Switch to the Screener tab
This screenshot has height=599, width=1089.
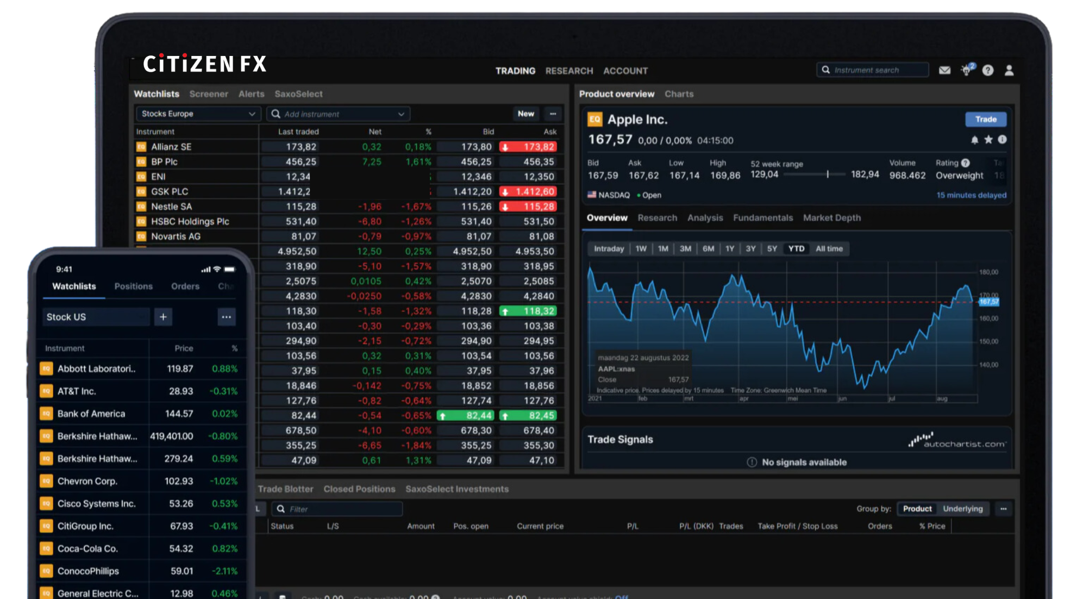point(209,94)
